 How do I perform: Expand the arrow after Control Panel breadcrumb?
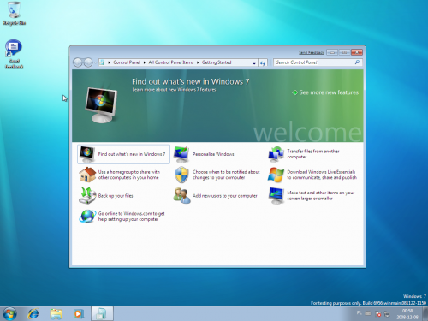[144, 62]
